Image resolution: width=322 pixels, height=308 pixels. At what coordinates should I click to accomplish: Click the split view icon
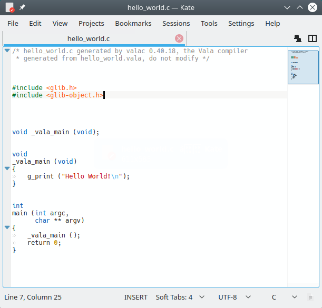pos(313,38)
